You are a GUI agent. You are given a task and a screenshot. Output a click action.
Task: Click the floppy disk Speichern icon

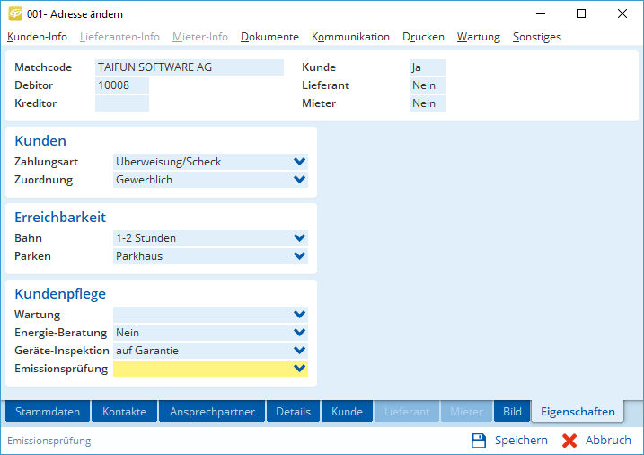point(479,441)
